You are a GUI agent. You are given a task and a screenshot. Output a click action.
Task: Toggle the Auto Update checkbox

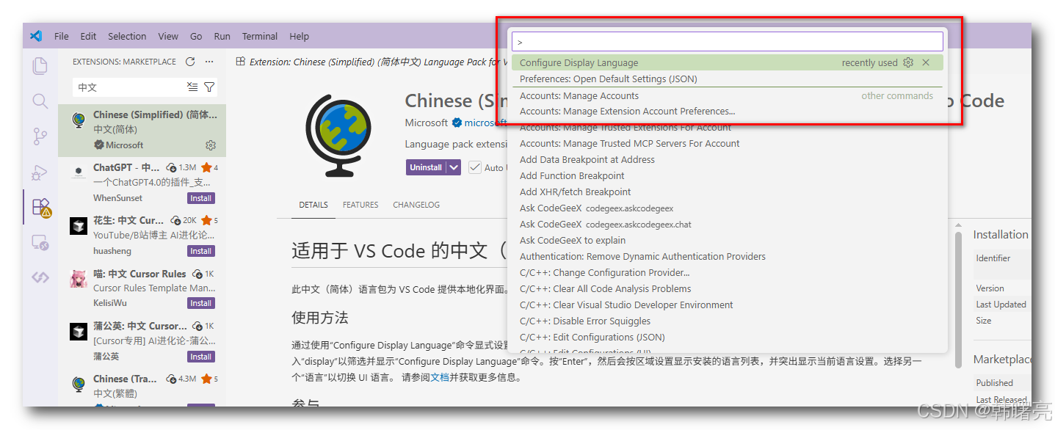pos(475,167)
